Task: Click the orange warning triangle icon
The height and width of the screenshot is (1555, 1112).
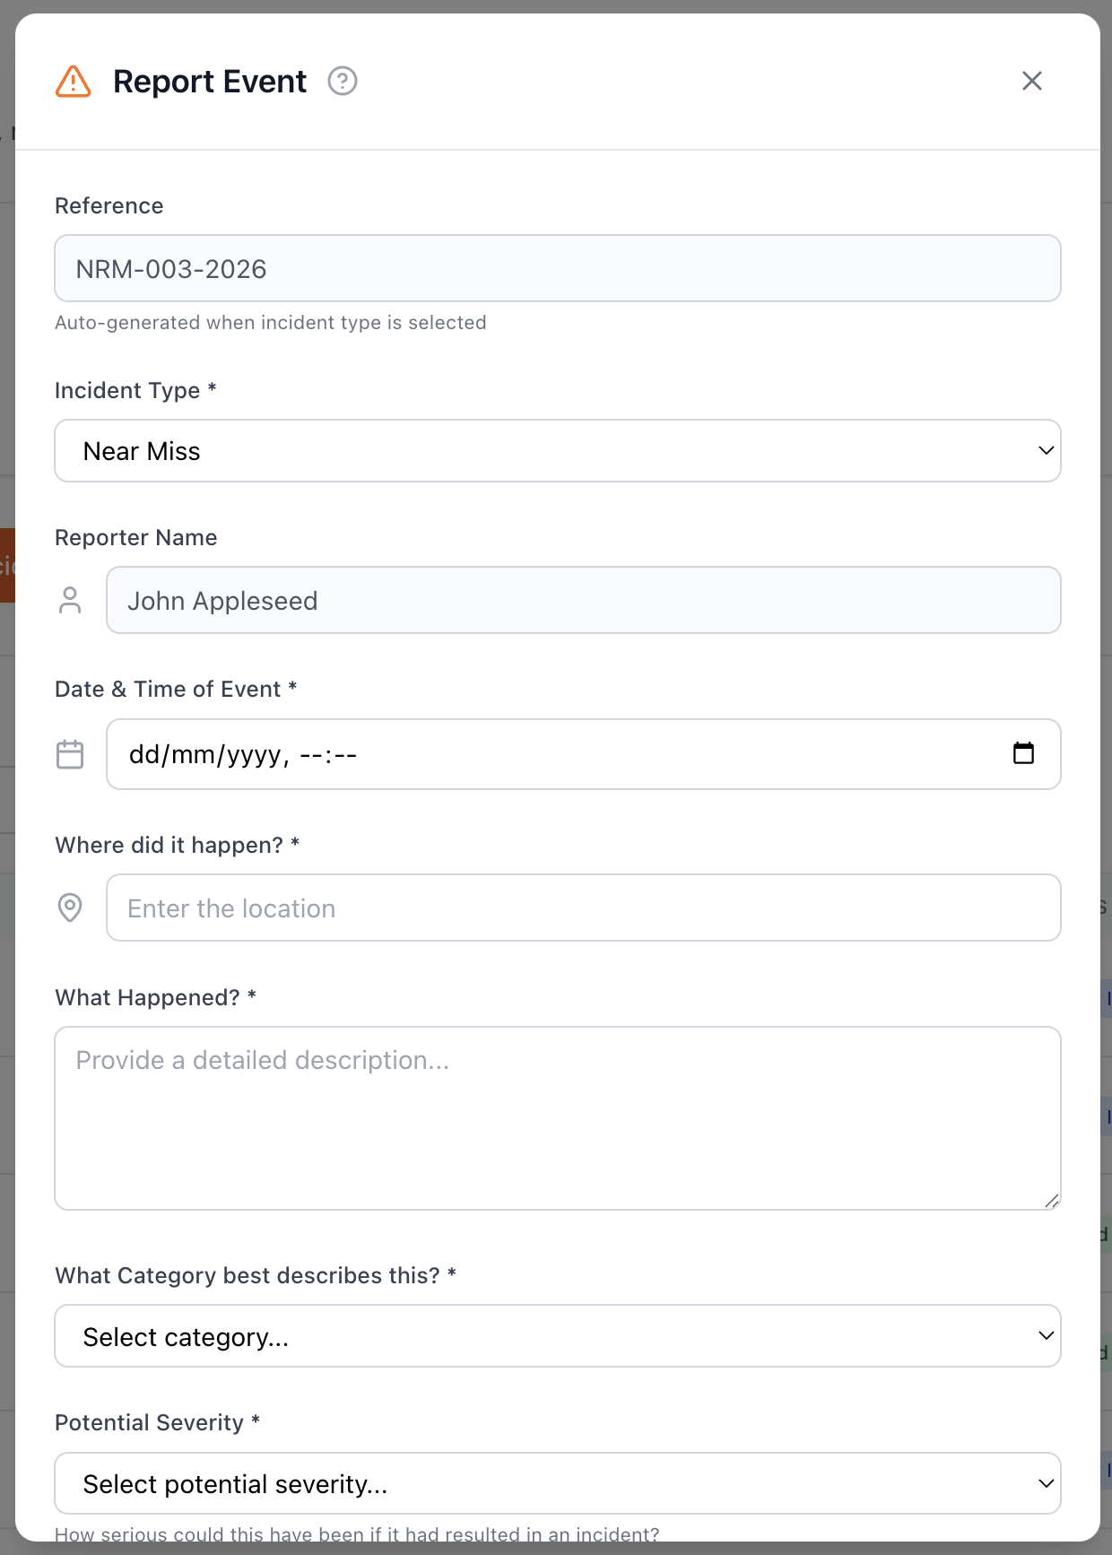Action: (72, 81)
